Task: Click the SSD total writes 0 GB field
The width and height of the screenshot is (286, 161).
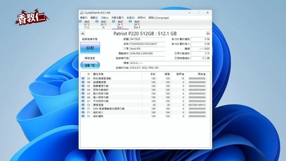Action: 201,44
